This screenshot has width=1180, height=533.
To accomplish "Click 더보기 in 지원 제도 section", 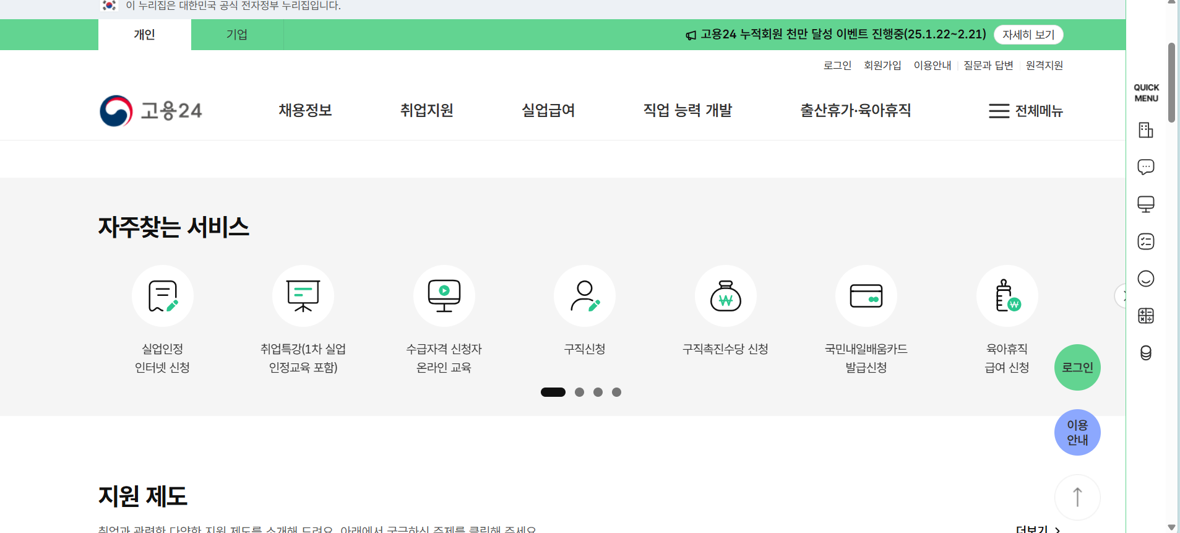I will 1038,529.
